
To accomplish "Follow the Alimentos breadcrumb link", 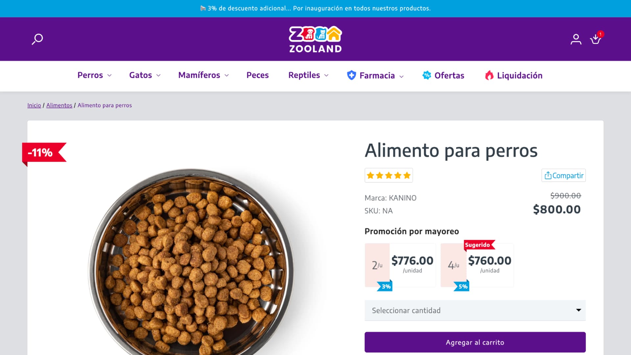I will (59, 105).
